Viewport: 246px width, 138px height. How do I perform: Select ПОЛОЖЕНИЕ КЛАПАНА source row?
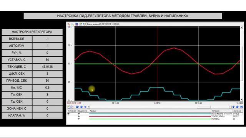(x=221, y=114)
